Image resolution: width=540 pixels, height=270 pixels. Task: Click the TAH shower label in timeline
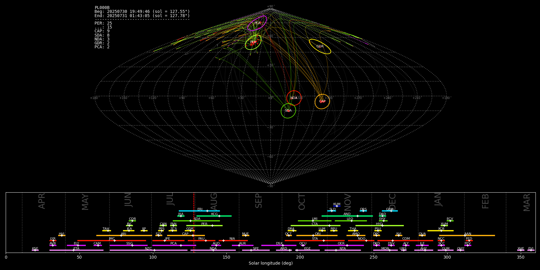tap(106, 229)
